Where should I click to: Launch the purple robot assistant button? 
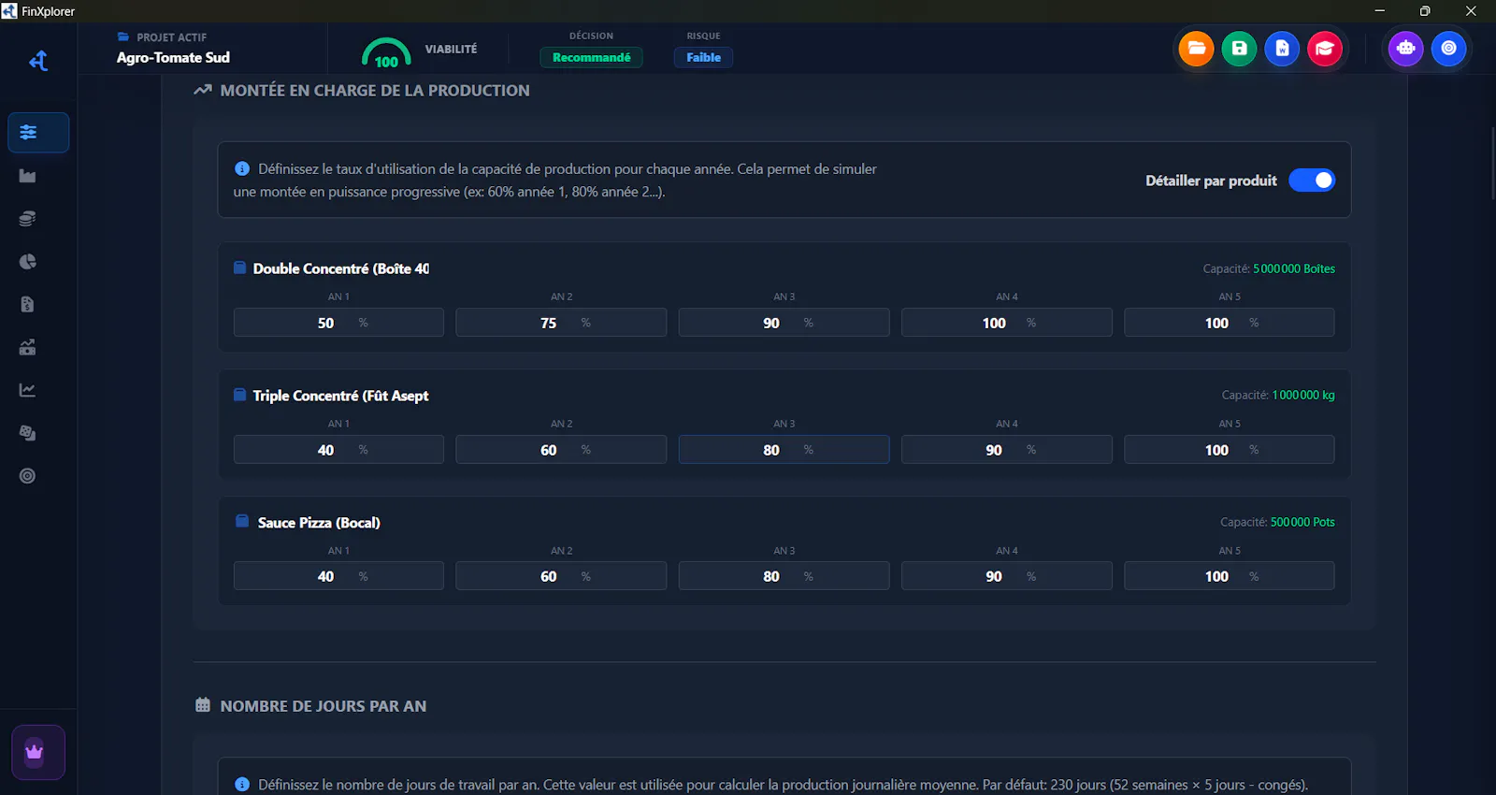(x=1405, y=49)
